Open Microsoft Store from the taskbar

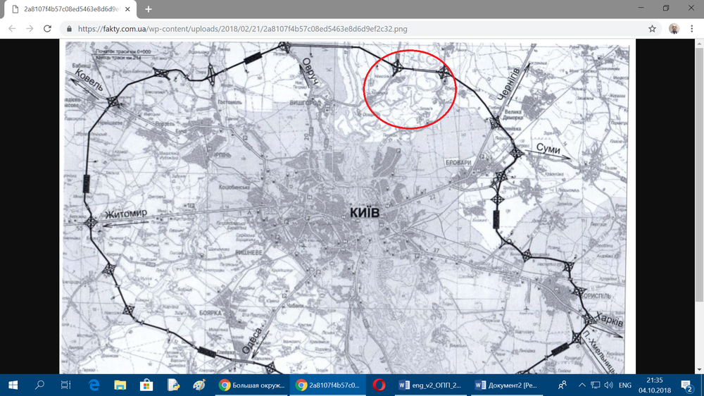click(146, 385)
